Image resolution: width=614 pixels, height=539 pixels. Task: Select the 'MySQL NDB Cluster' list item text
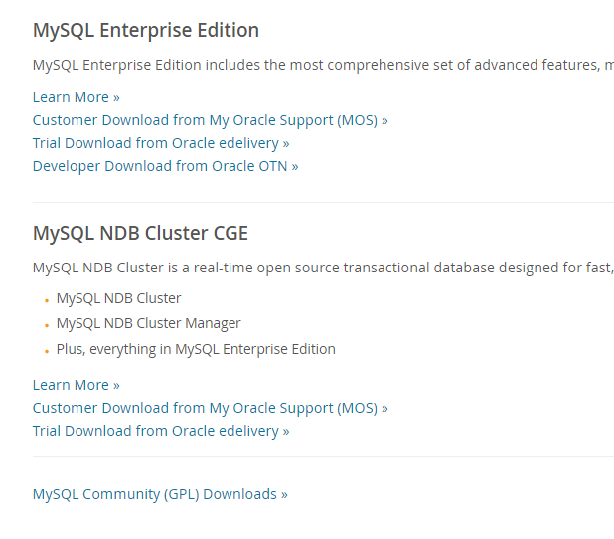(x=118, y=298)
